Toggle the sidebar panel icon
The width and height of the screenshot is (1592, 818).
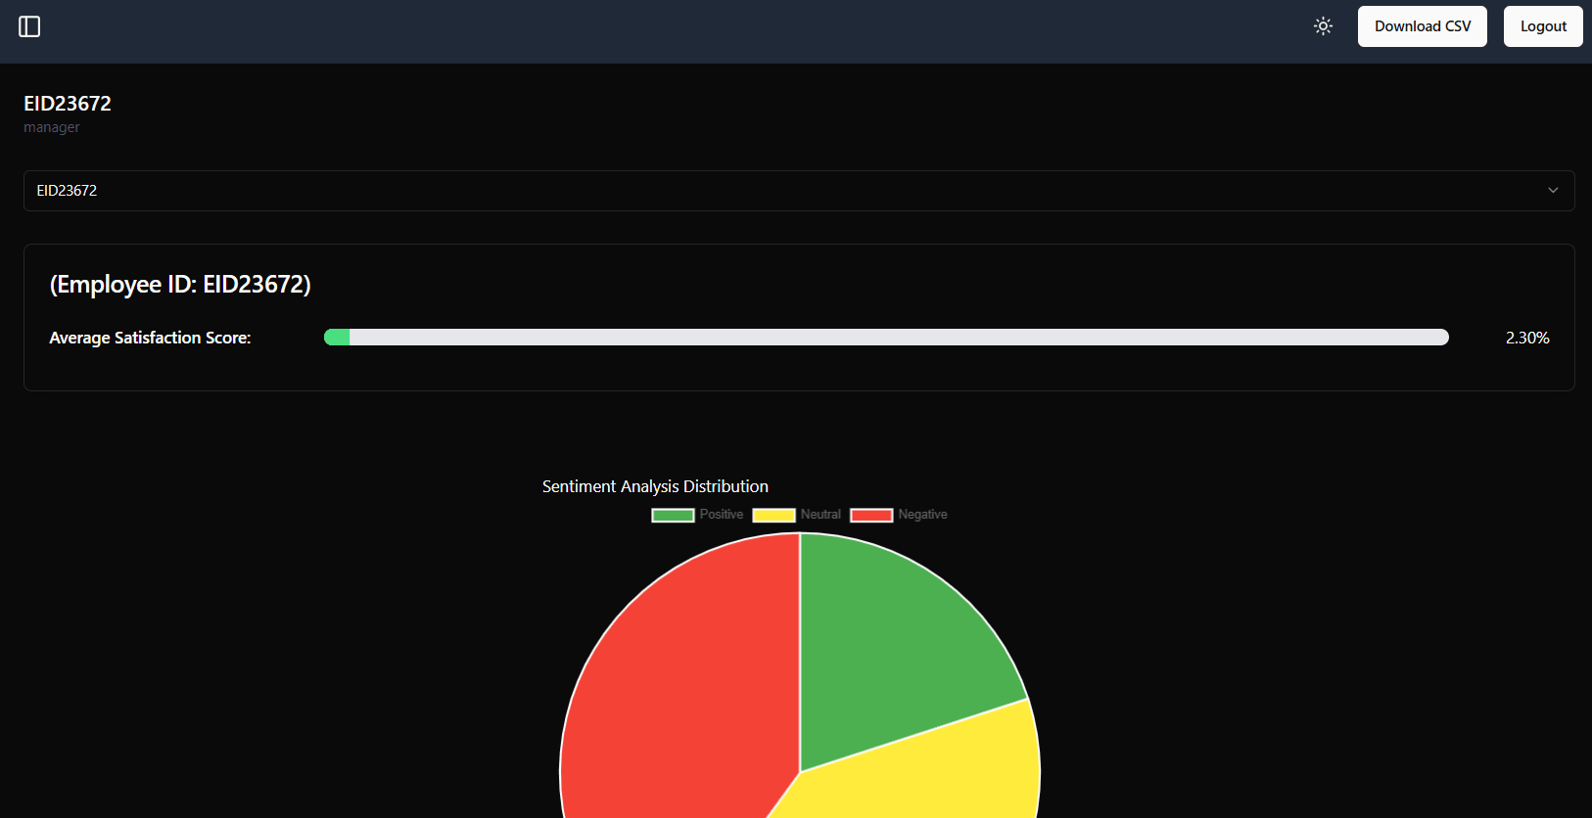[29, 26]
